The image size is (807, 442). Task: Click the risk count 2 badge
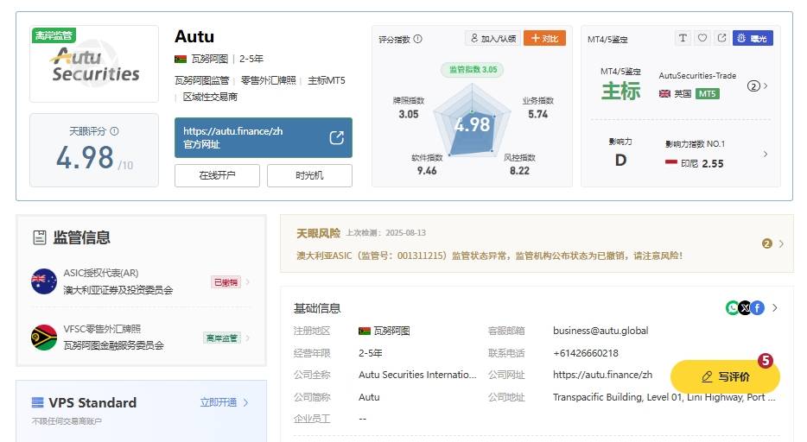(x=767, y=243)
